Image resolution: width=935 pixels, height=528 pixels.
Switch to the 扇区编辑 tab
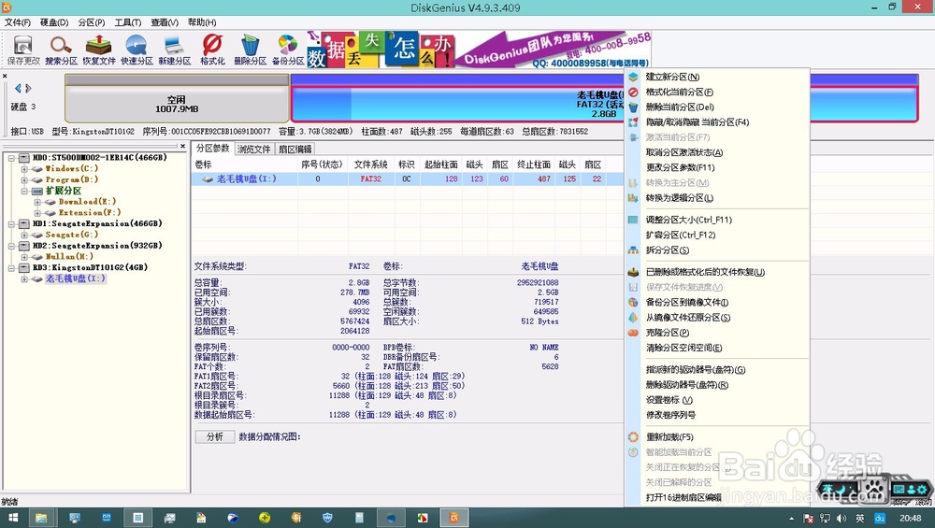click(x=295, y=149)
